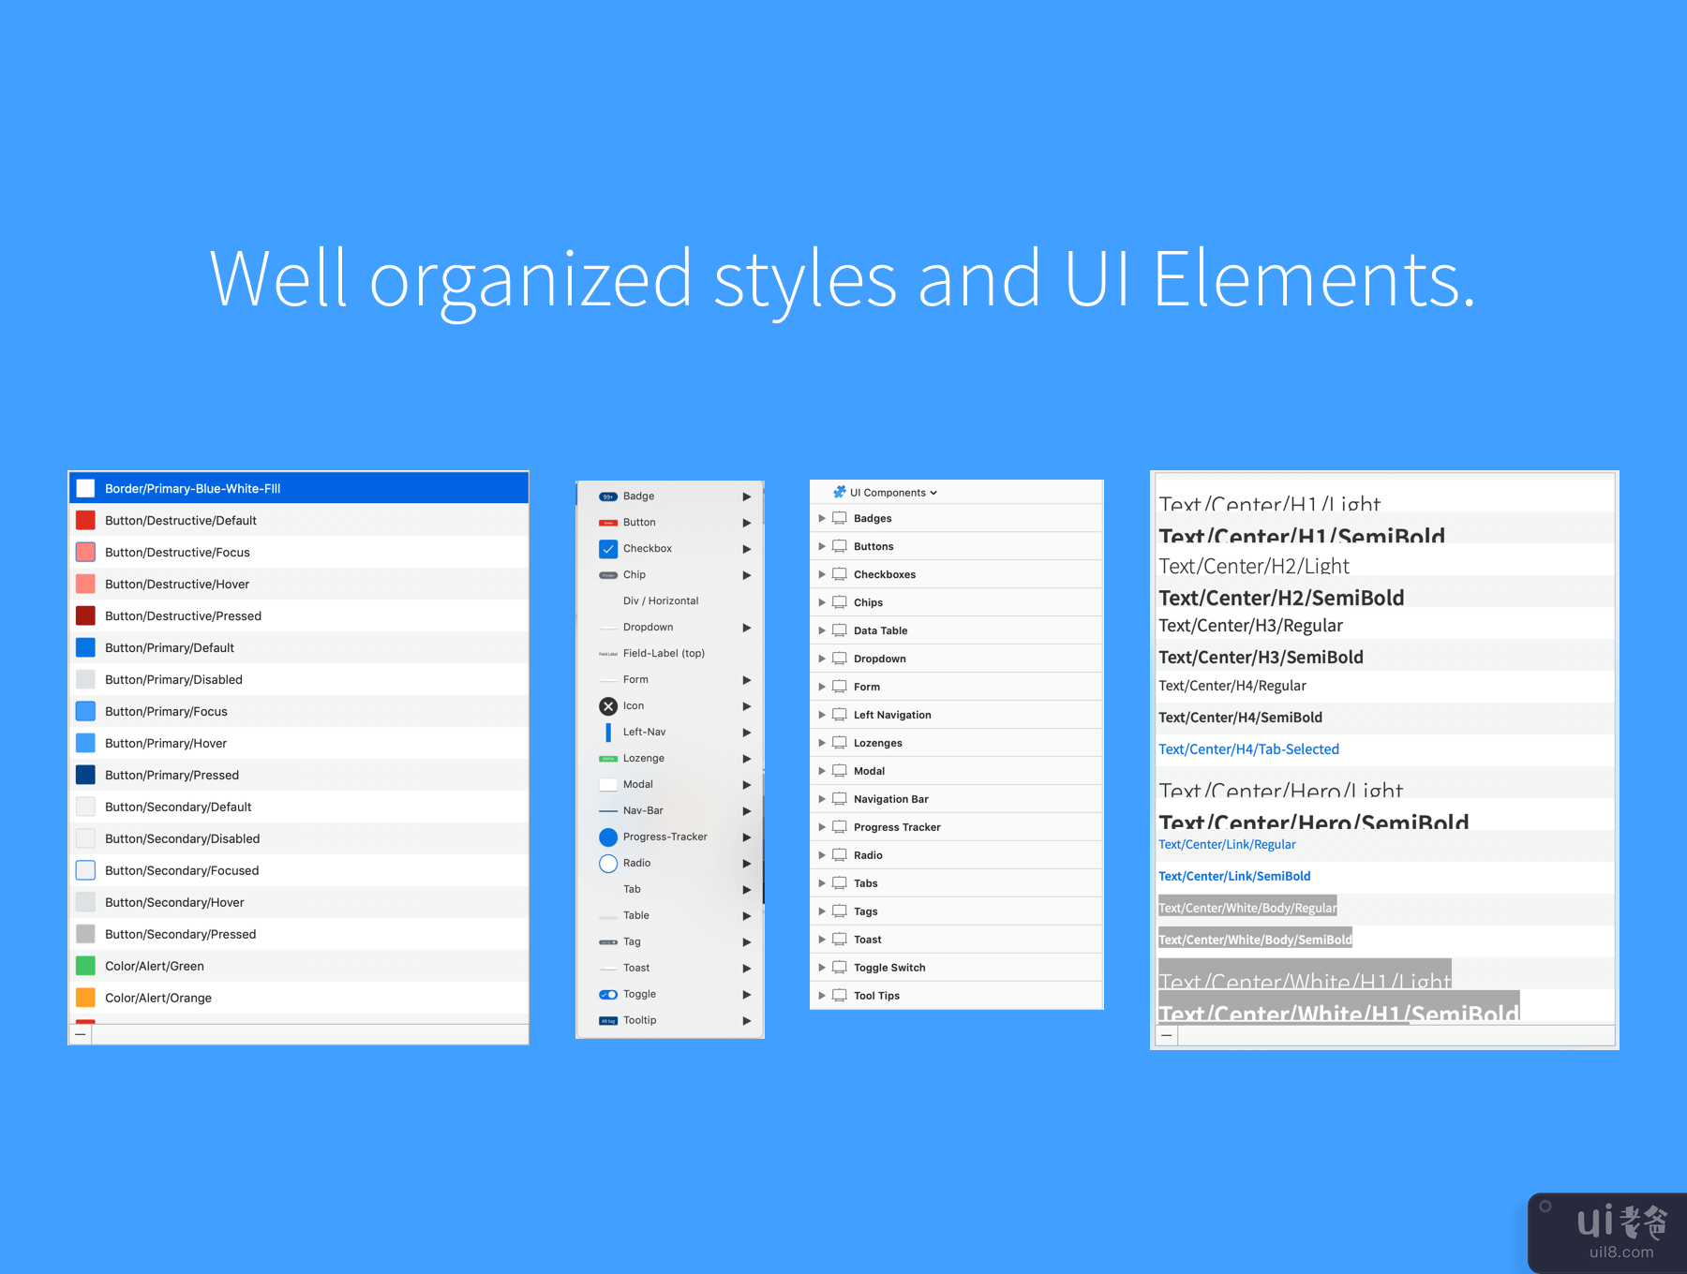Viewport: 1687px width, 1274px height.
Task: Click the minus button below the color styles list
Action: [81, 1034]
